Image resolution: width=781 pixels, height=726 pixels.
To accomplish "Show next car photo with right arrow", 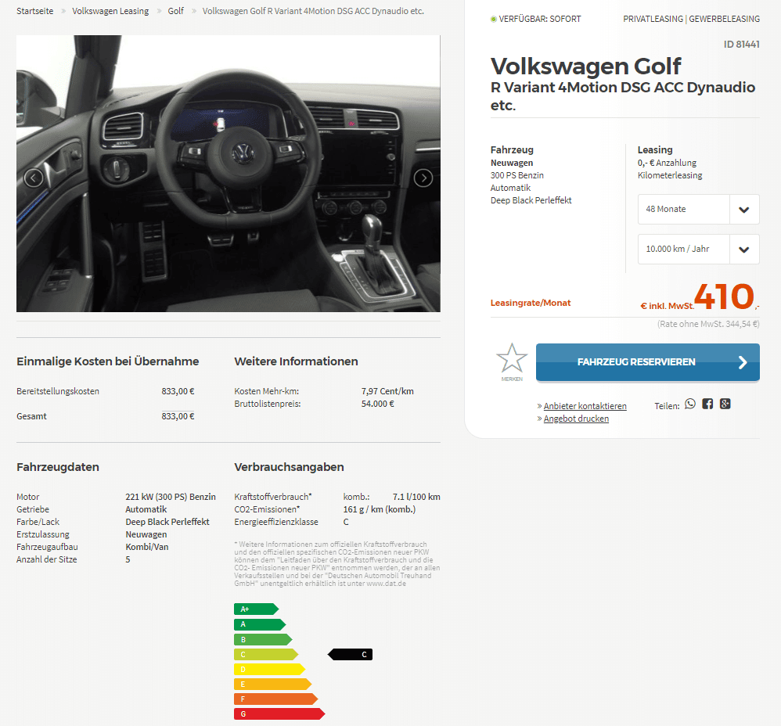I will 423,178.
